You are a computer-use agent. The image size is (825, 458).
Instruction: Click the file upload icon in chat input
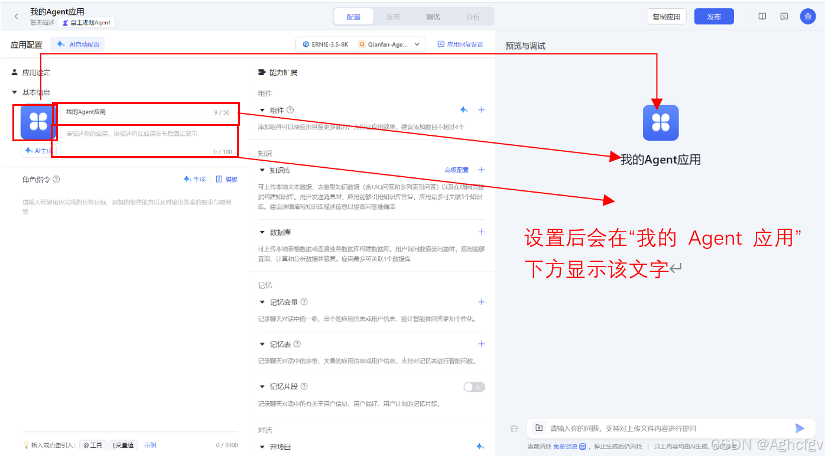(x=540, y=428)
